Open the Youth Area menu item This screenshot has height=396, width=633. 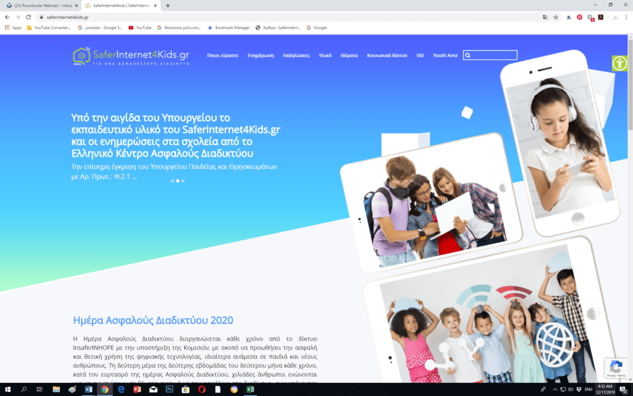445,55
